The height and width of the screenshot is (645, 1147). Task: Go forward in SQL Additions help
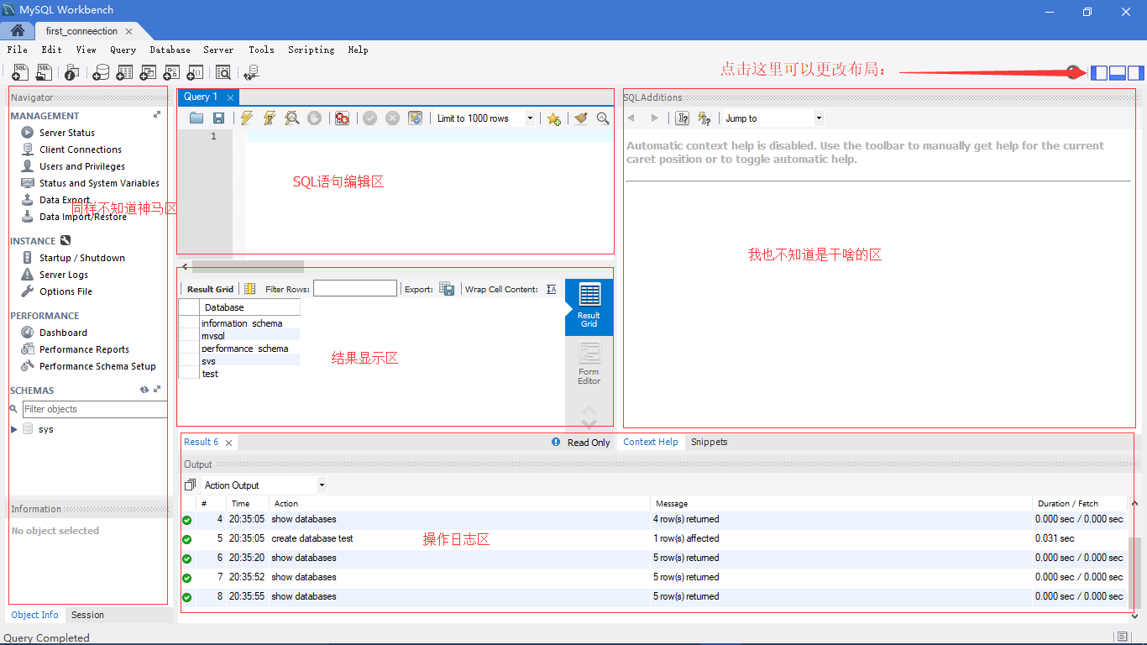655,118
